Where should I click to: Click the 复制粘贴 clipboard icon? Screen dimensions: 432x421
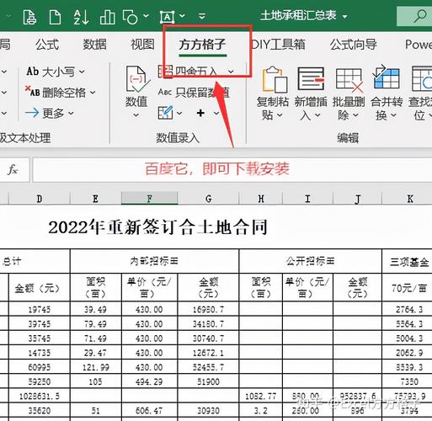click(x=275, y=80)
